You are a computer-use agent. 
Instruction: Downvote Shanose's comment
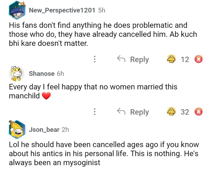[x=198, y=112]
